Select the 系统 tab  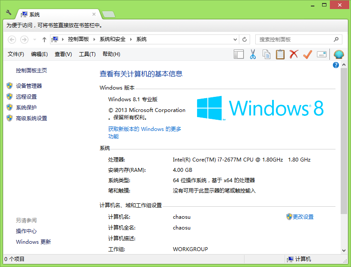(58, 14)
